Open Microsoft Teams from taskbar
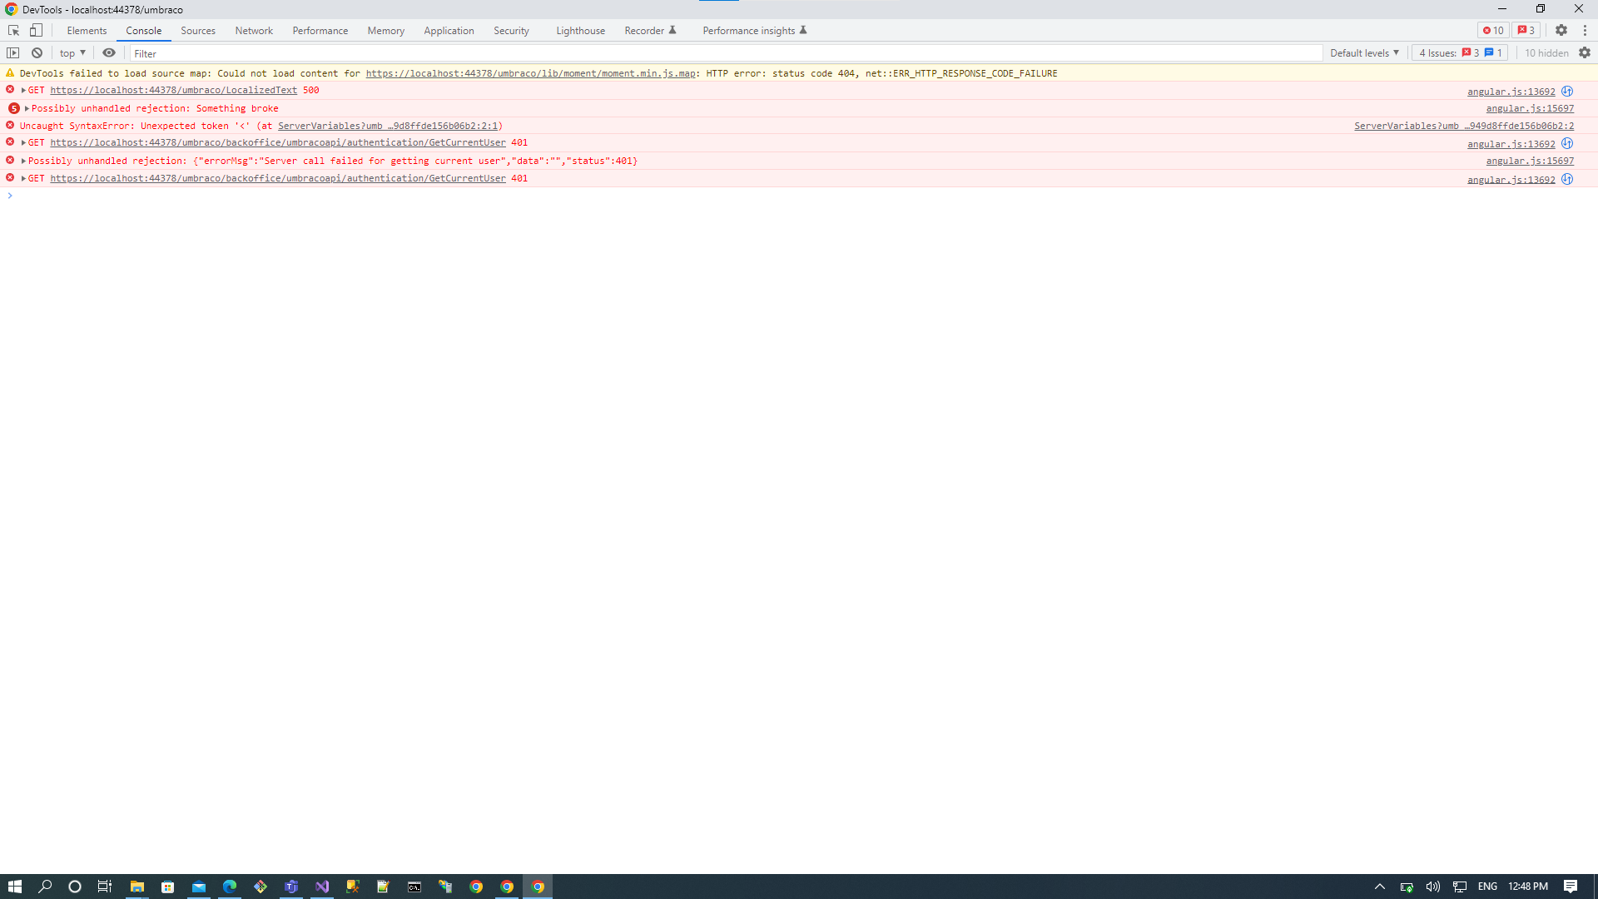The width and height of the screenshot is (1598, 899). (290, 887)
